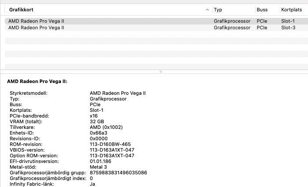The width and height of the screenshot is (308, 187).
Task: Click the bold AMD Radeon Pro Vega II heading
Action: click(37, 81)
